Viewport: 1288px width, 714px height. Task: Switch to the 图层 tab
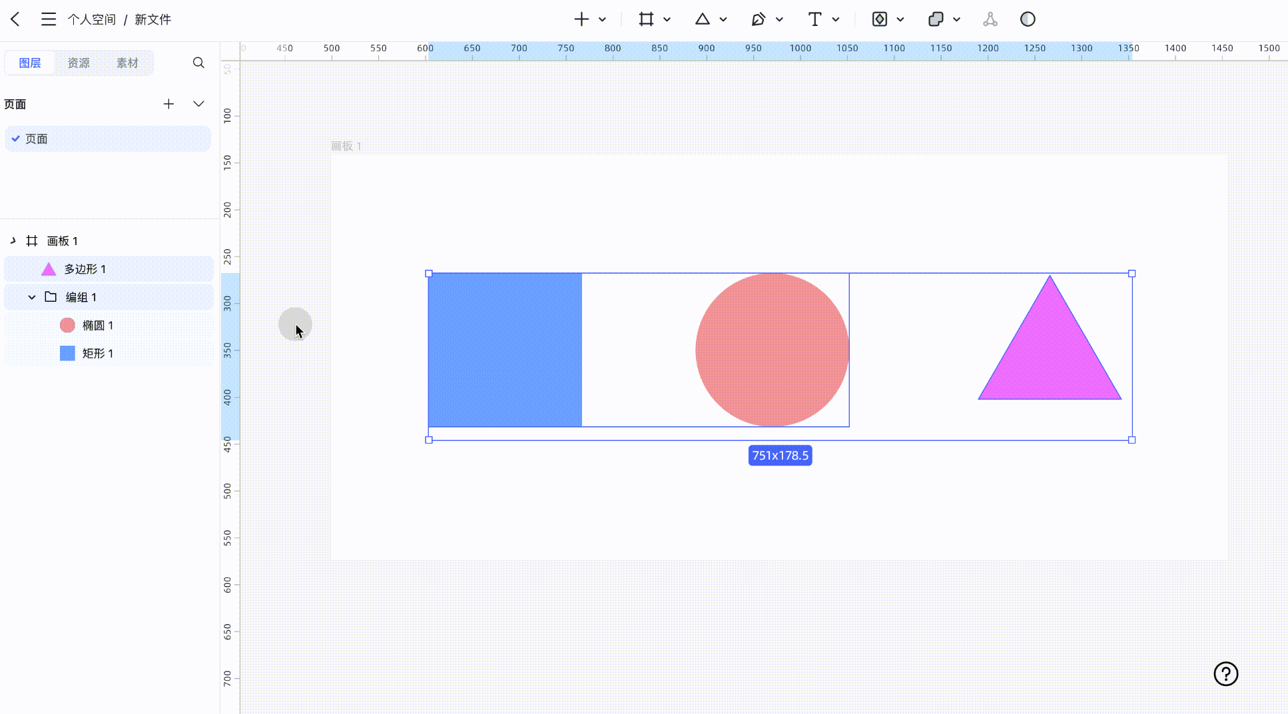(30, 63)
